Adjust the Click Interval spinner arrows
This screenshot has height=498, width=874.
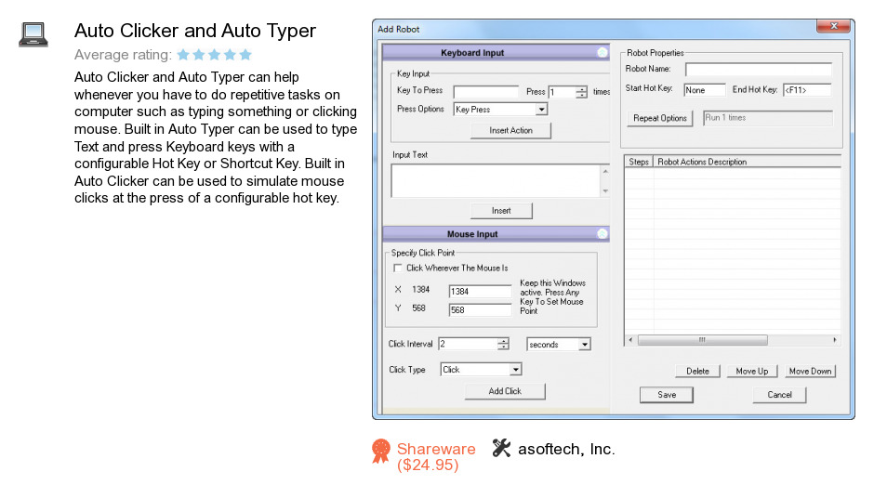point(503,345)
